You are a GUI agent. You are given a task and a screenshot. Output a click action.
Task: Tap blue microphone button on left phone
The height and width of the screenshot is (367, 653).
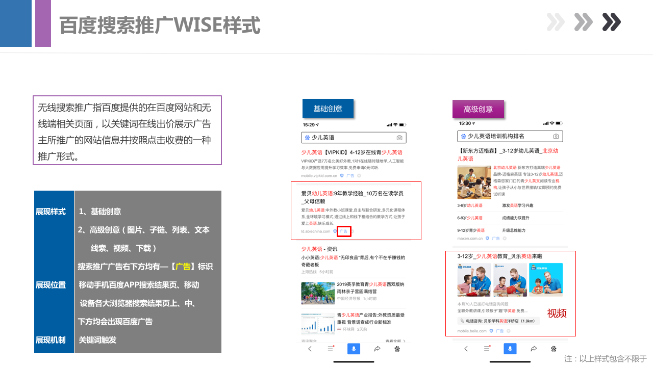pos(354,349)
